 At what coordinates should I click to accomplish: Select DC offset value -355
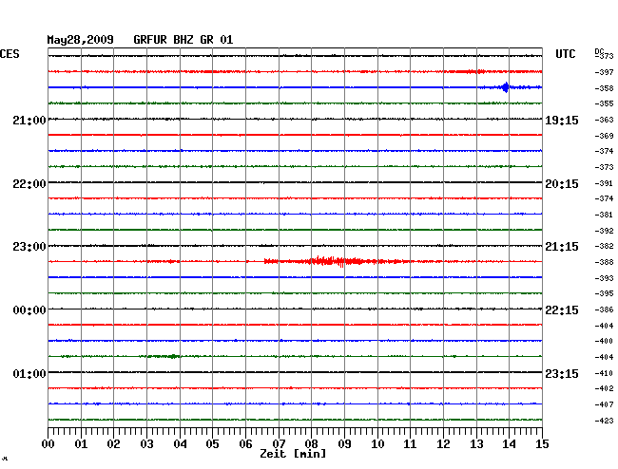604,103
